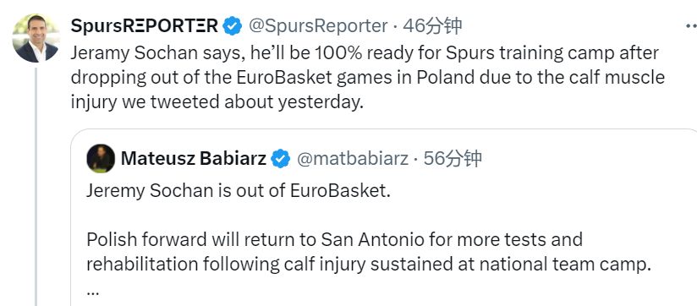
Task: Click the SpursREPORTER display name
Action: [x=145, y=25]
